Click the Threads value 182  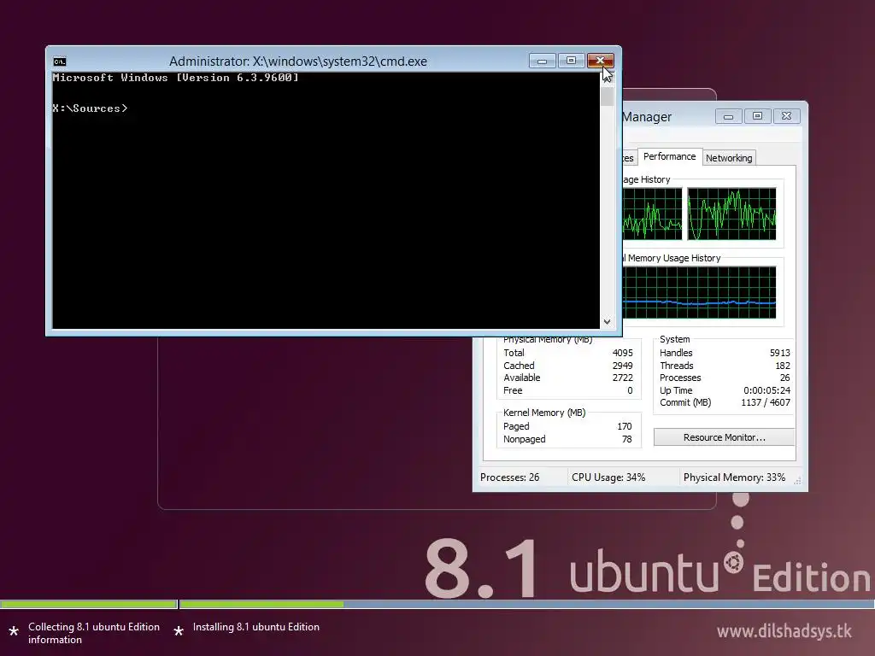[x=783, y=366]
